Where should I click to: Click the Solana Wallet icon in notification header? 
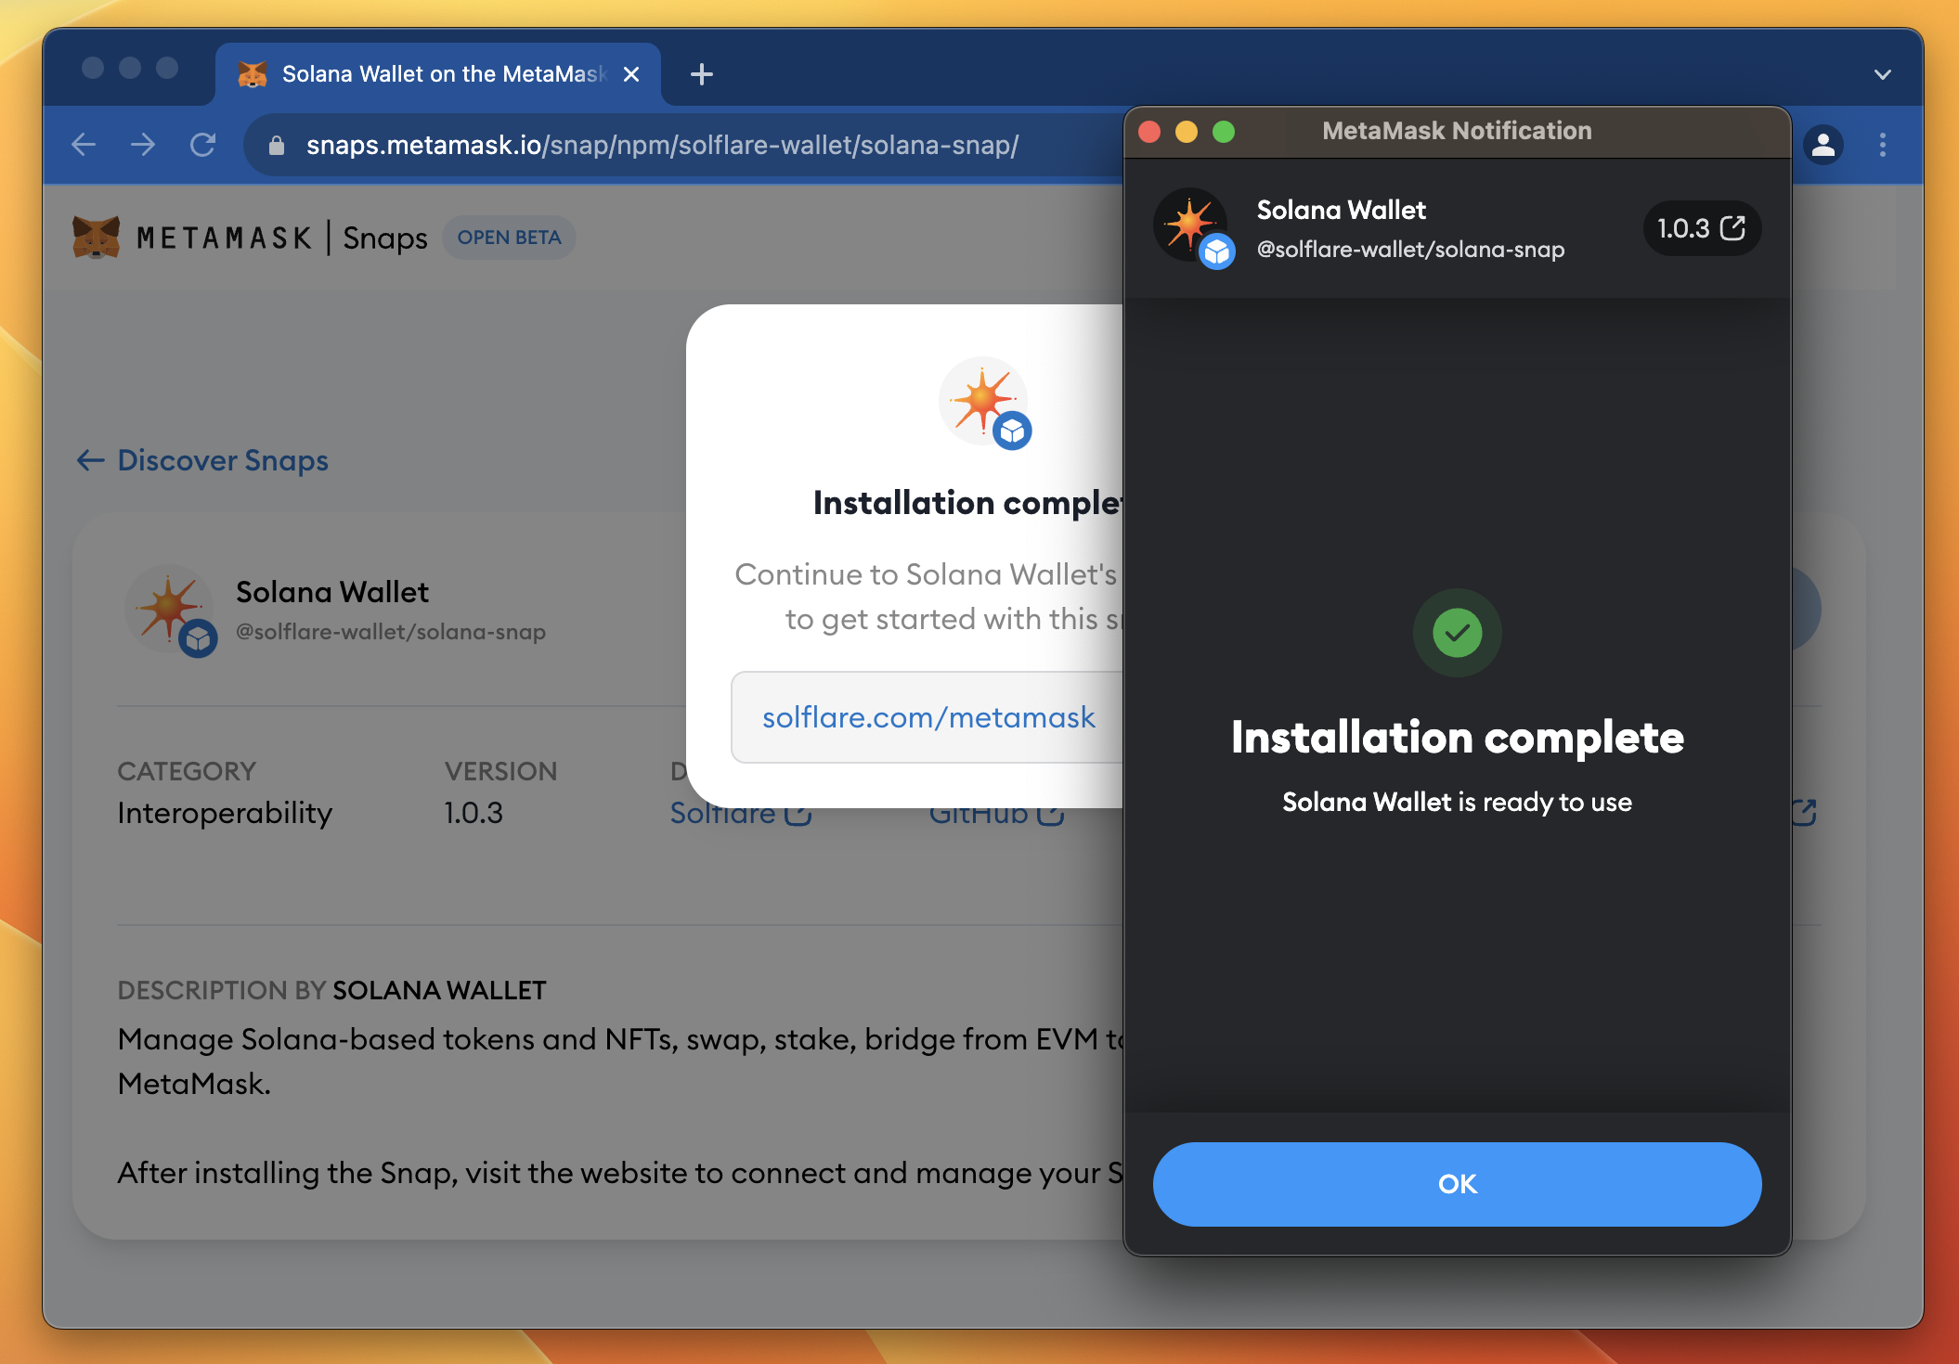pyautogui.click(x=1193, y=228)
